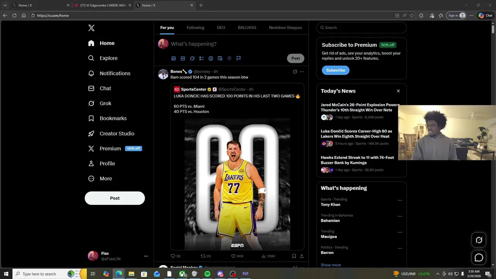Open Explore from the sidebar

pos(103,58)
